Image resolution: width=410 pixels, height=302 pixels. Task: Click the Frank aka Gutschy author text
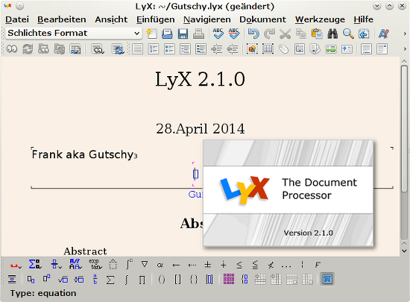83,154
